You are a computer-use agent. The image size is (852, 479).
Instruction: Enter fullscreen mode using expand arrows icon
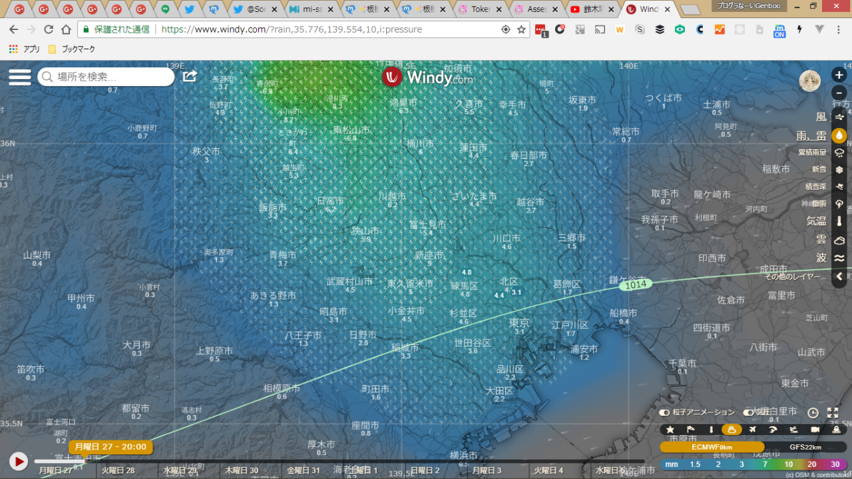832,413
